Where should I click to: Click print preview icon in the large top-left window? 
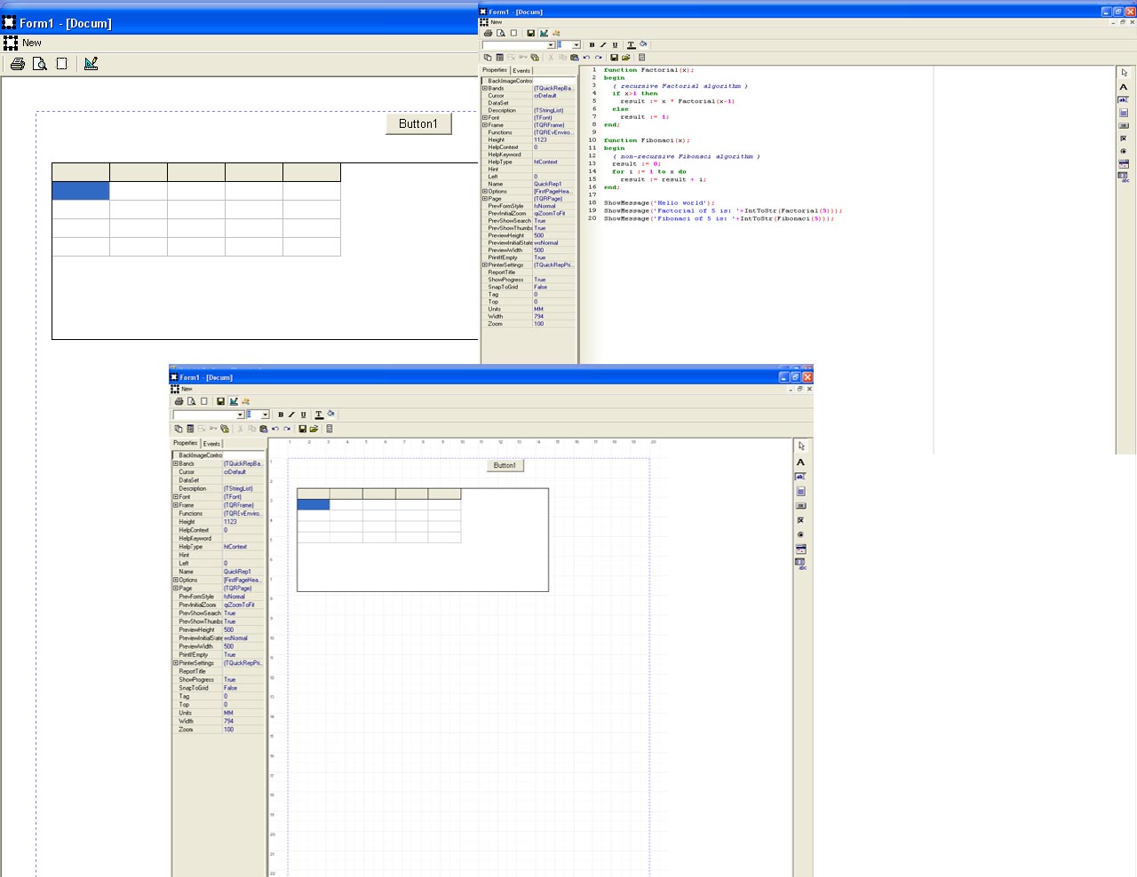39,64
